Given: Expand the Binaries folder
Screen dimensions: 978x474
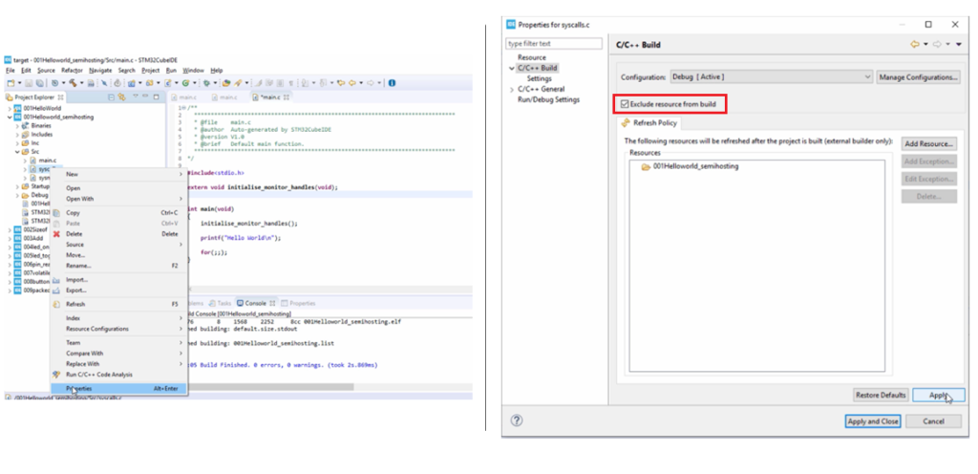Looking at the screenshot, I should point(17,125).
